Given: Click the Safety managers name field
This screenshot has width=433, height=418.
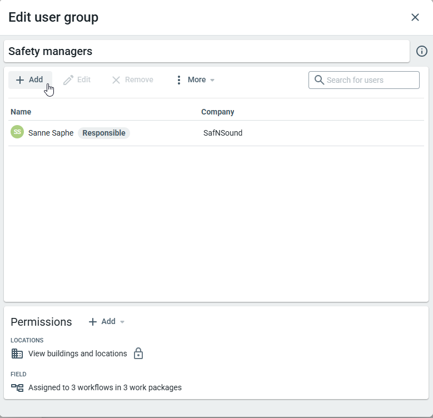Looking at the screenshot, I should [x=206, y=52].
